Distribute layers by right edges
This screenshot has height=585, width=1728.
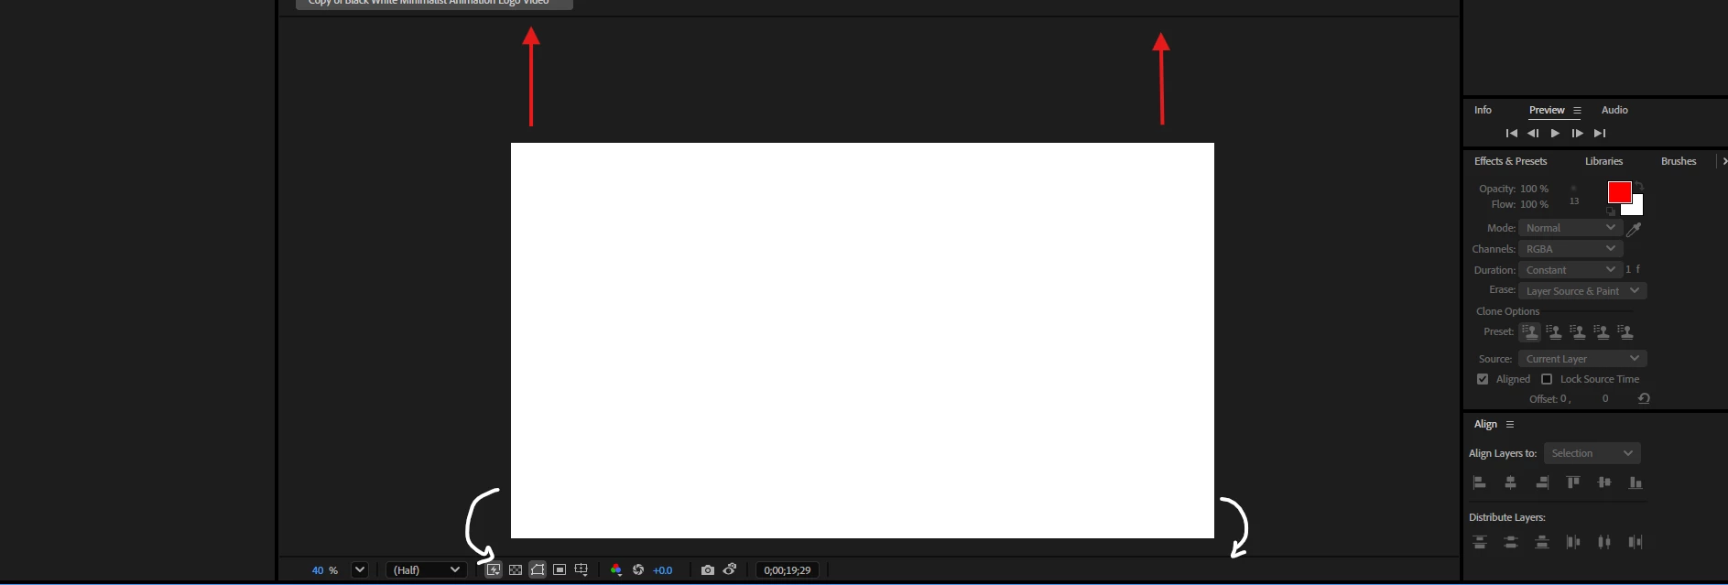(x=1636, y=542)
